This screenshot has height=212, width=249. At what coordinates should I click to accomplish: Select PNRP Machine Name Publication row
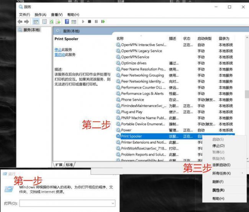[175, 118]
